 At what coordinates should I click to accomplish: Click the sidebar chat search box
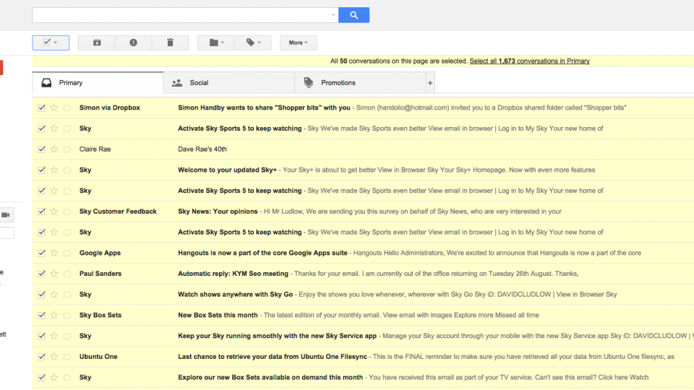(7, 233)
